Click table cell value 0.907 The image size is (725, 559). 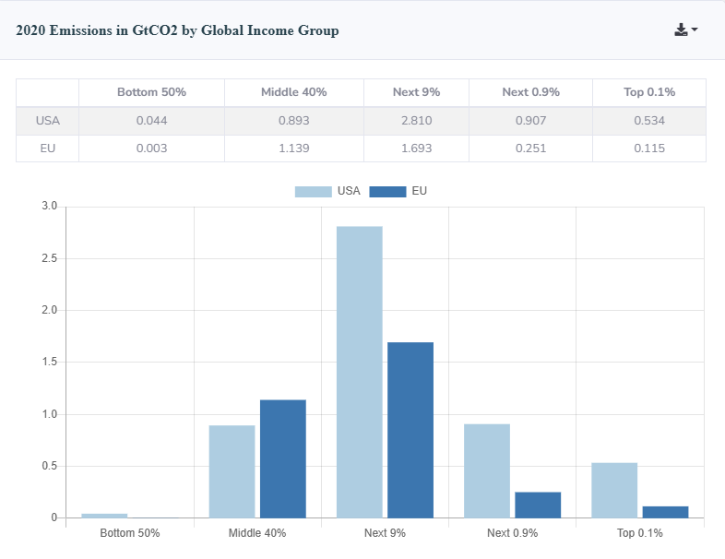click(x=530, y=121)
